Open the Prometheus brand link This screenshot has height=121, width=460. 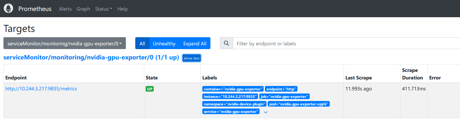pos(35,9)
